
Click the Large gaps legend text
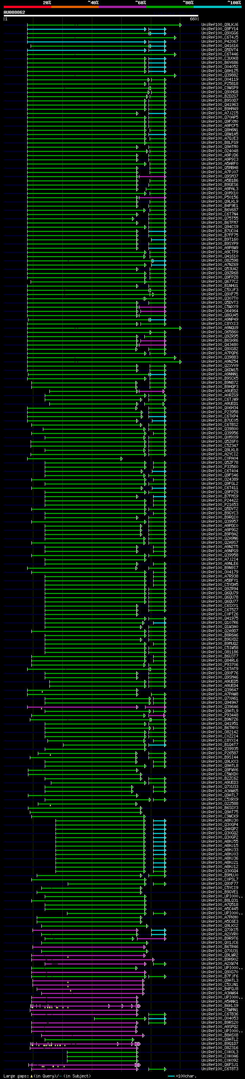47,1076
